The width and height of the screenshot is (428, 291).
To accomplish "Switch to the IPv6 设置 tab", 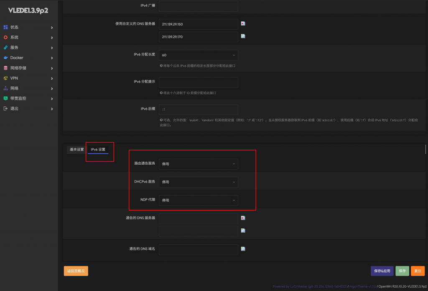I will click(98, 149).
